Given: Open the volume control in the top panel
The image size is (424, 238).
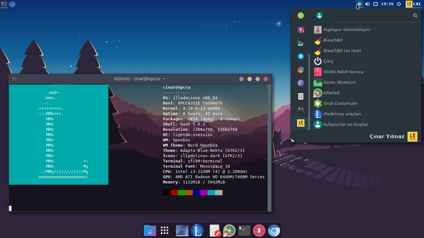Looking at the screenshot, I should tap(368, 4).
